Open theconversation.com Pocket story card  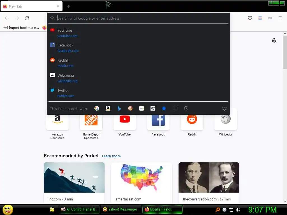tap(209, 183)
